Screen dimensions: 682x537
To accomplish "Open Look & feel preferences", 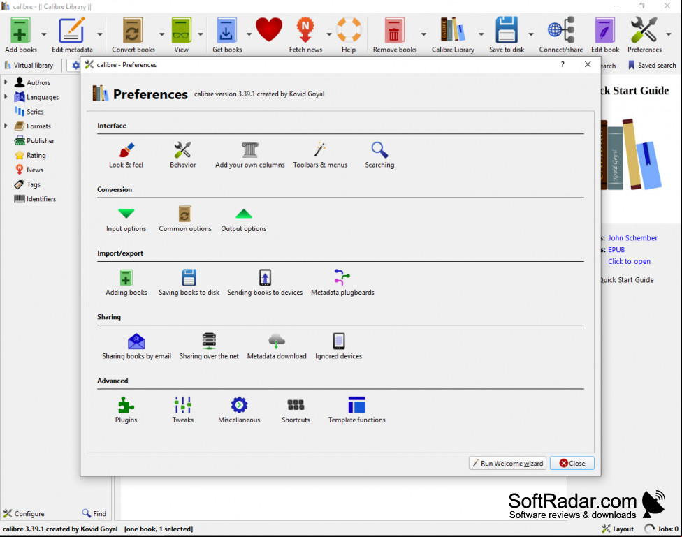I will [x=126, y=155].
